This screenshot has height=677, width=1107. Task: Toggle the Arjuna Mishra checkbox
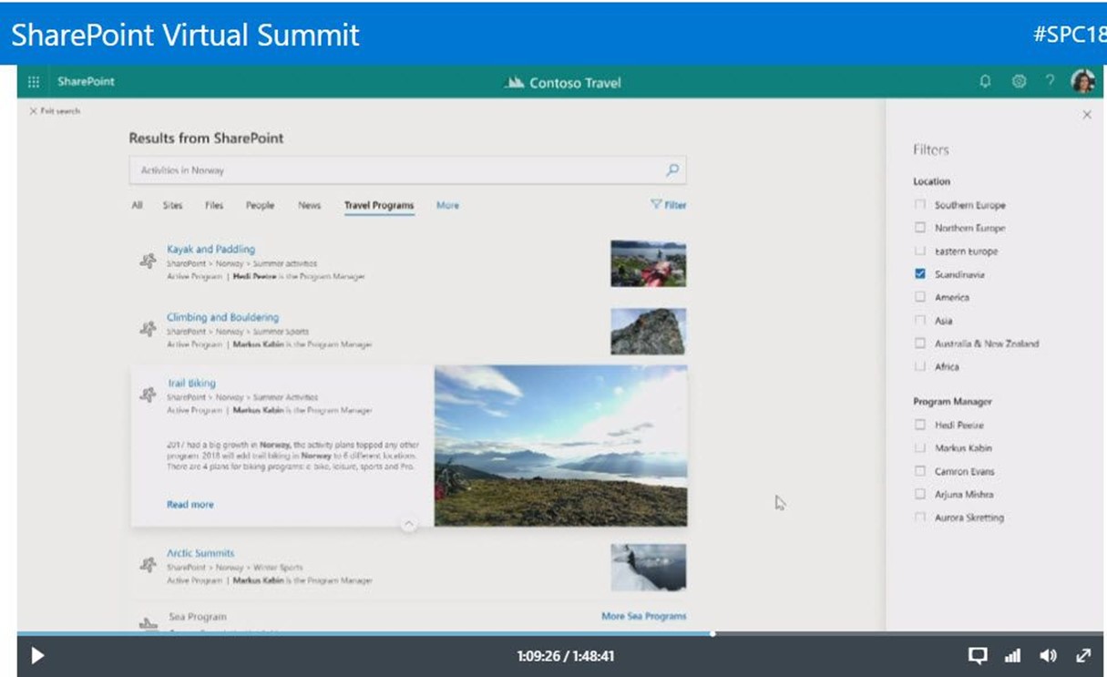[x=919, y=494]
